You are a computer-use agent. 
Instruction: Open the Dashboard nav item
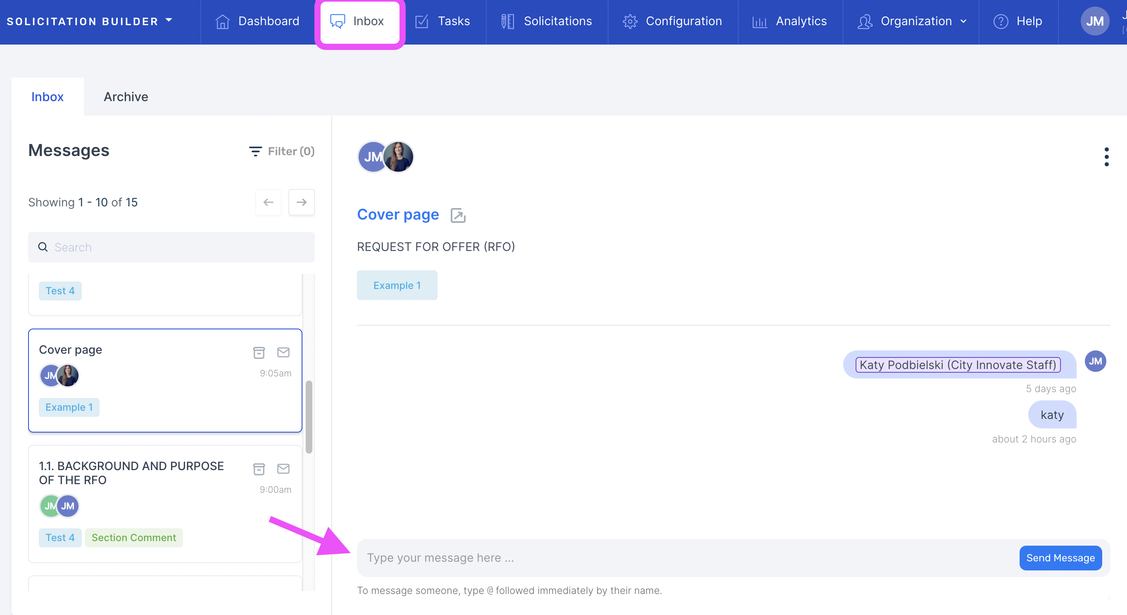coord(257,21)
